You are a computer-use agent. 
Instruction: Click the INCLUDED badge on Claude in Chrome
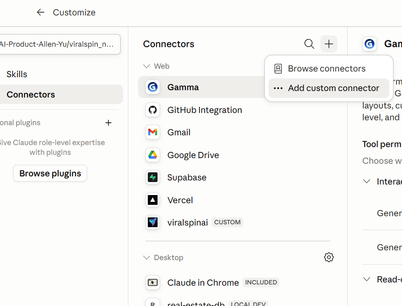[x=261, y=282]
